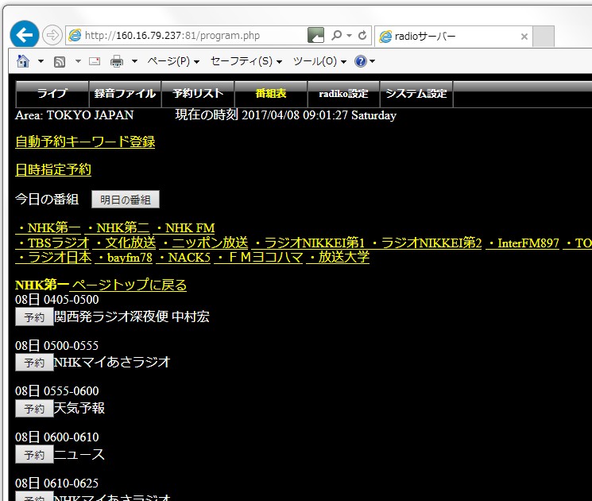Open 自動予約キーワード登録 link

[x=85, y=142]
